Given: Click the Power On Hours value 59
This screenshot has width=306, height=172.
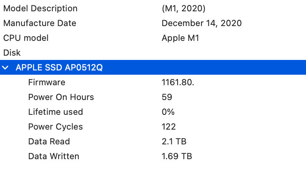Looking at the screenshot, I should point(167,97).
